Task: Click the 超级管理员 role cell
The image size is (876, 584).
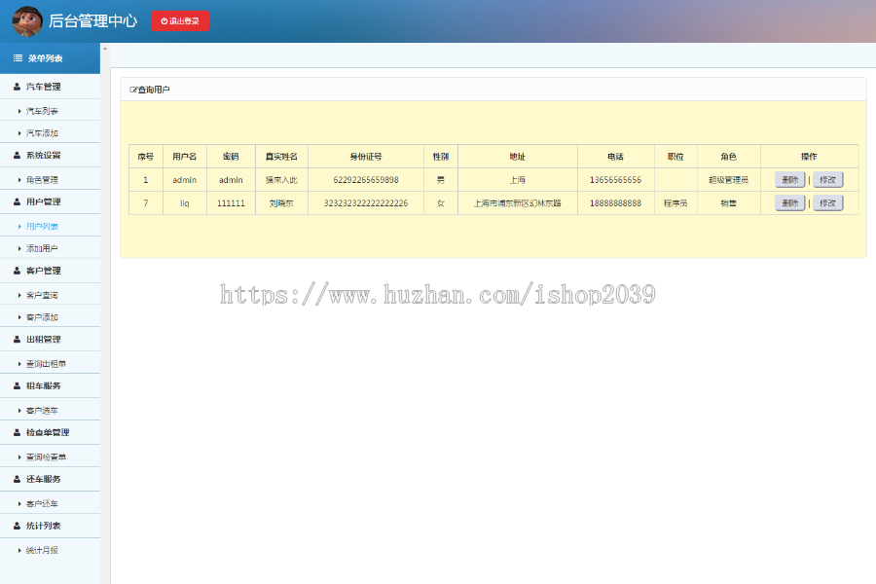Action: (728, 180)
